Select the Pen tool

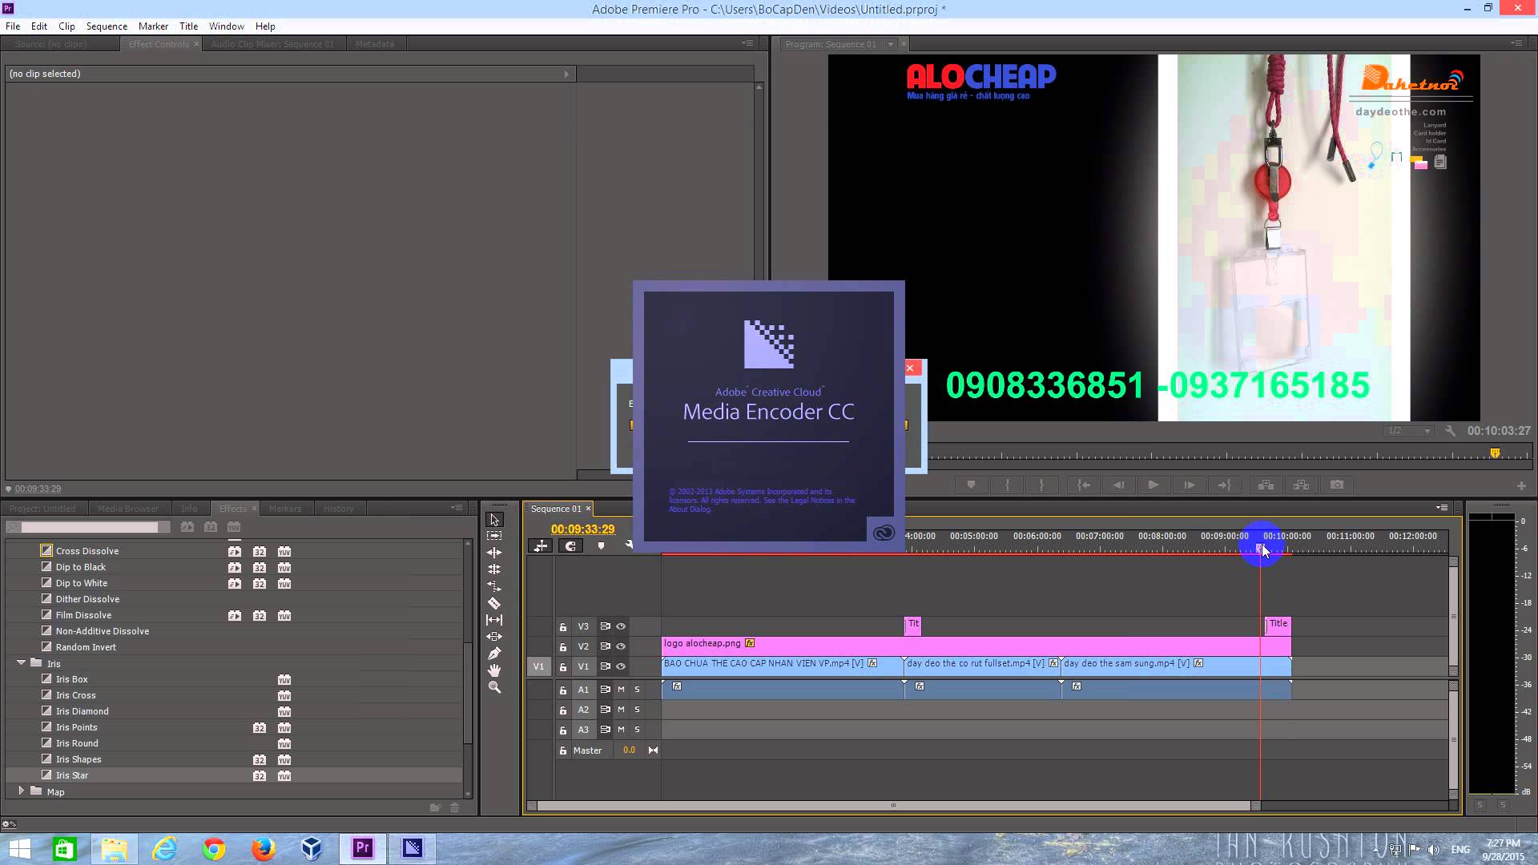[x=494, y=654]
